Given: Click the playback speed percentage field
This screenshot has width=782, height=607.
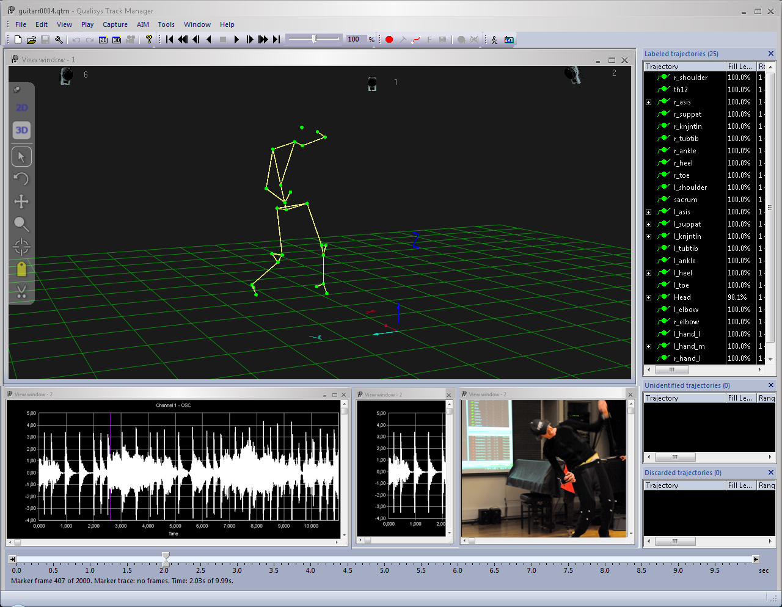Looking at the screenshot, I should click(356, 39).
